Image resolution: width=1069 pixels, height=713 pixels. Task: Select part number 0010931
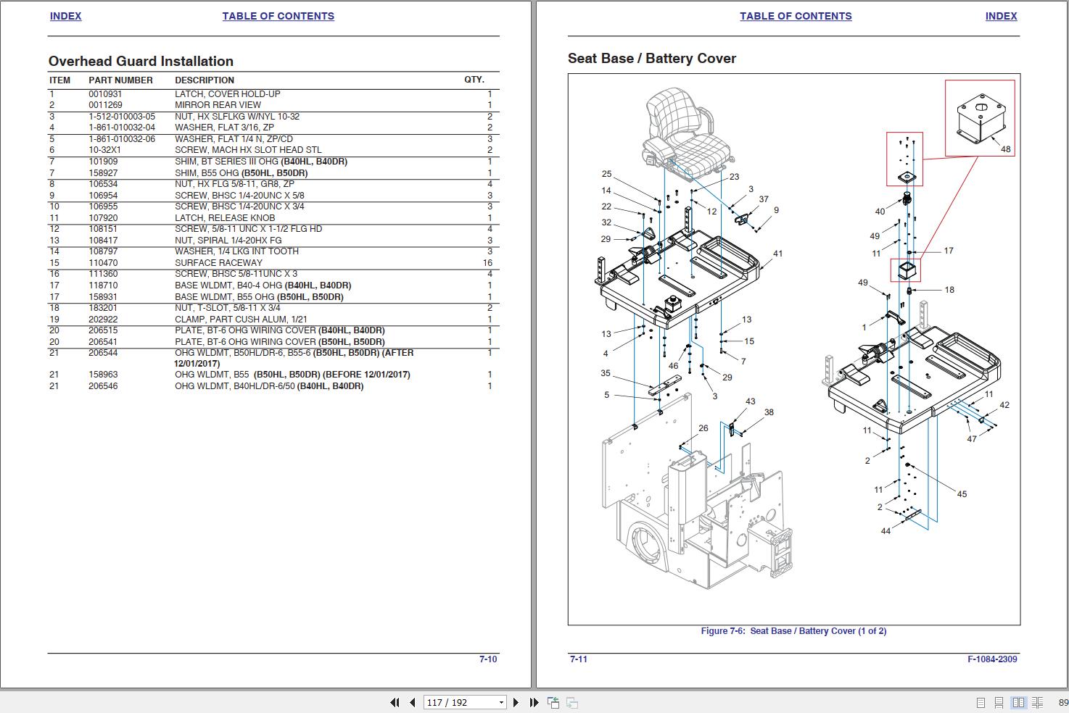tap(105, 94)
